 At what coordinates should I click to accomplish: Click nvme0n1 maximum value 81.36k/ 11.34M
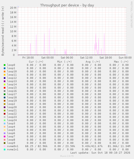[x=119, y=146]
